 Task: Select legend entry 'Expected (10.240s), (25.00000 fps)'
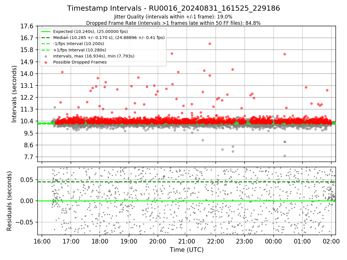tap(91, 31)
